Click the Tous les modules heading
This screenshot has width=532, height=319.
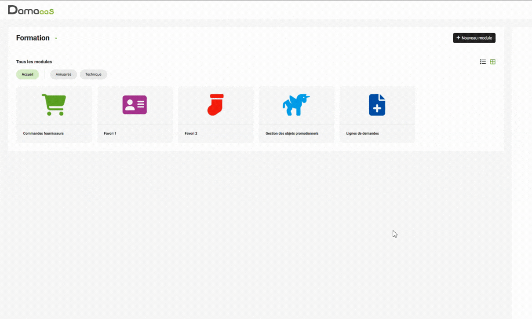[x=34, y=62]
